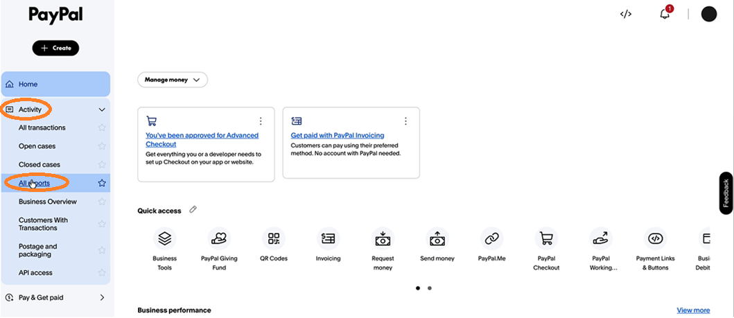This screenshot has width=734, height=318.
Task: Click the PayPal logo
Action: point(55,15)
